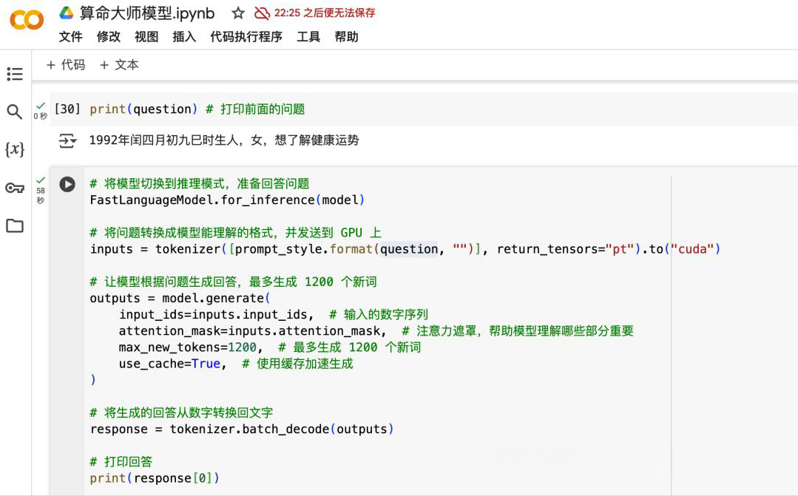This screenshot has height=496, width=798.
Task: Open the 帮助 menu
Action: click(347, 37)
